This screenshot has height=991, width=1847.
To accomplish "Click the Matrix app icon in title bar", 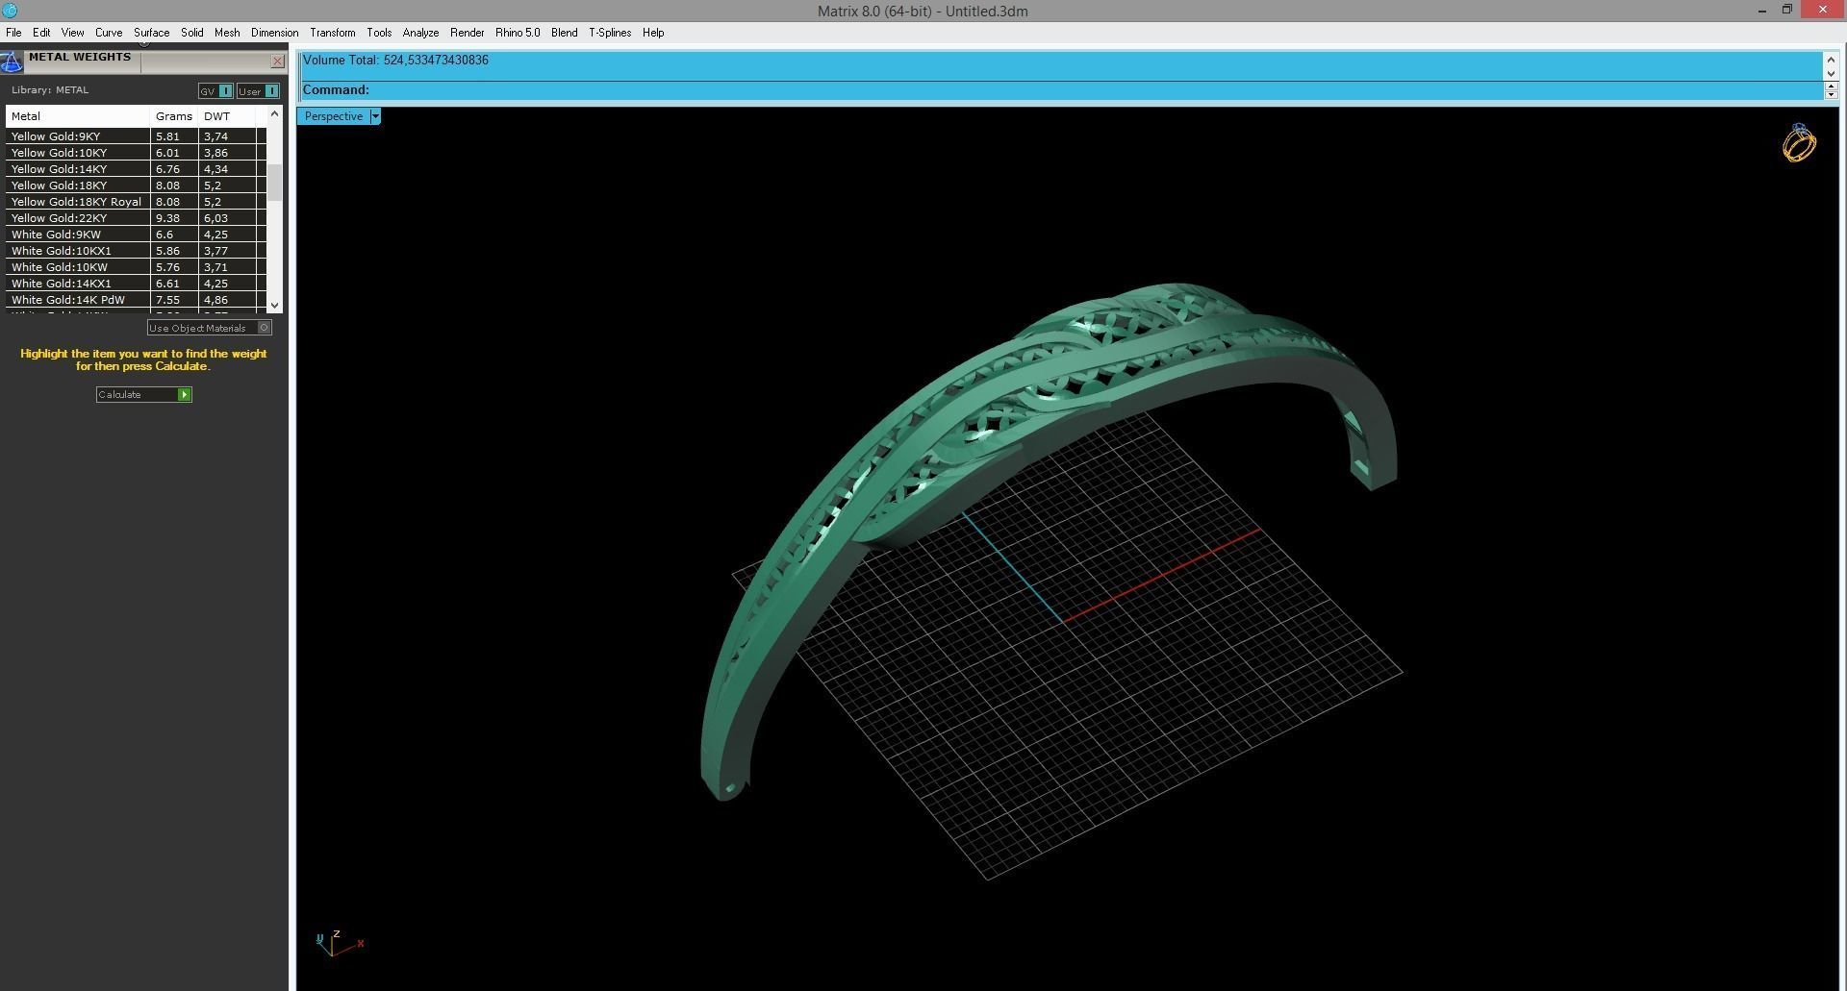I will pyautogui.click(x=10, y=11).
